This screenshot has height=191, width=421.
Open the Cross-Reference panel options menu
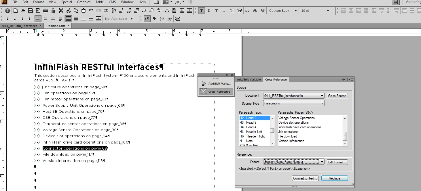tap(351, 79)
